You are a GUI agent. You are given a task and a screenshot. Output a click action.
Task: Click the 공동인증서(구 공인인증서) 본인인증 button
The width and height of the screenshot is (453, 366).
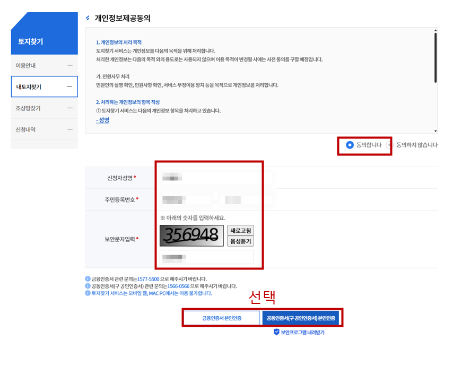(300, 318)
